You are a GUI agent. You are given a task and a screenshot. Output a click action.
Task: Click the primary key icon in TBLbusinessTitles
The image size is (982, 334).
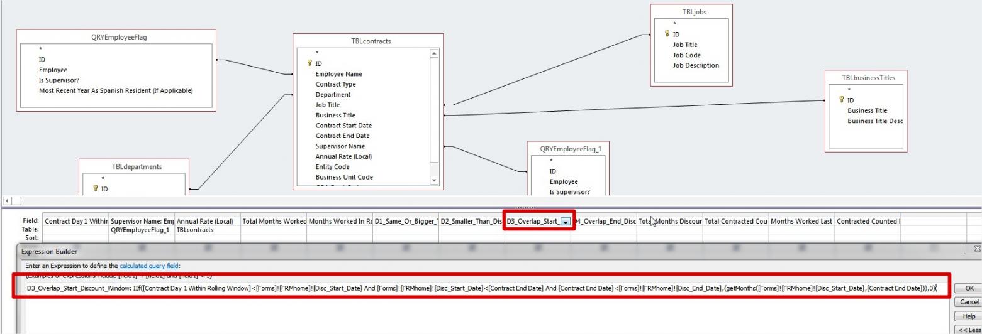841,100
